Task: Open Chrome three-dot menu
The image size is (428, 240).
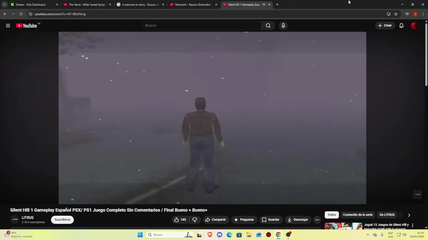Action: tap(423, 14)
